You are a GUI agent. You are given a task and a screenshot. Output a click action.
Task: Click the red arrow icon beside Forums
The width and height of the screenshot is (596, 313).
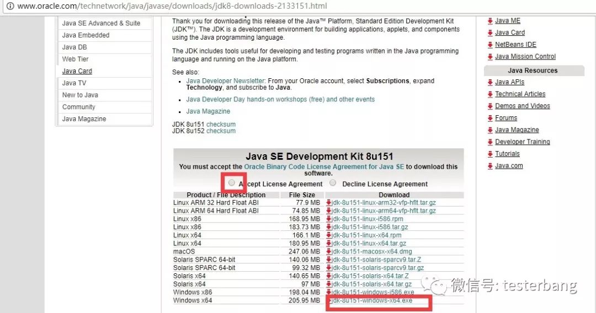490,118
